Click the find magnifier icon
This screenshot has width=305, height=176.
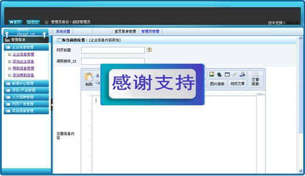243,74
